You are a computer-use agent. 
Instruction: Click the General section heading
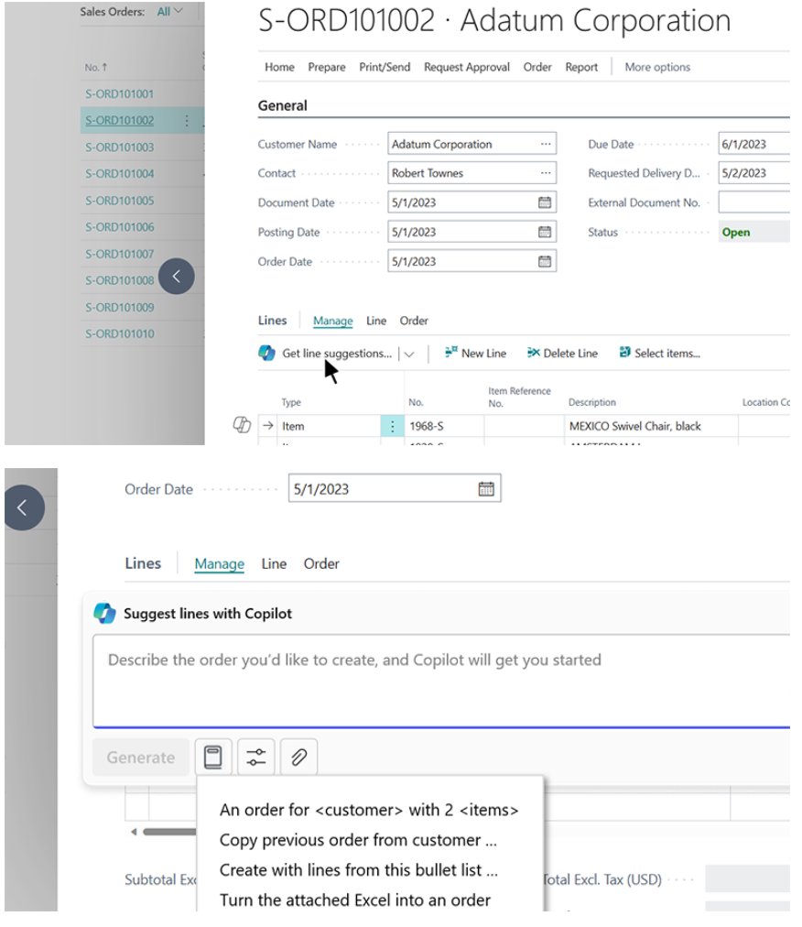[283, 106]
